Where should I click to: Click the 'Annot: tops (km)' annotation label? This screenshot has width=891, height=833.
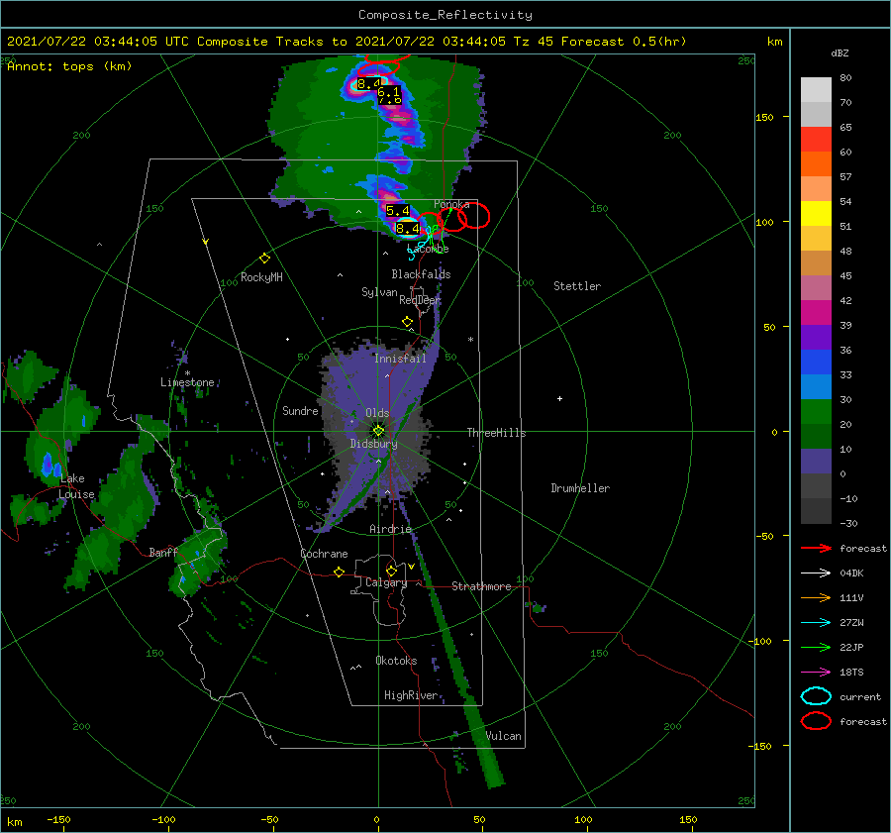(69, 66)
